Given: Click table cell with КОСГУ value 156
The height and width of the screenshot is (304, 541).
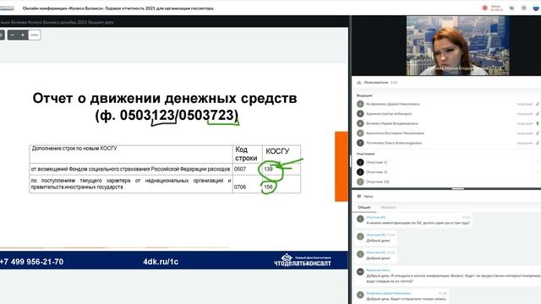Looking at the screenshot, I should (281, 184).
